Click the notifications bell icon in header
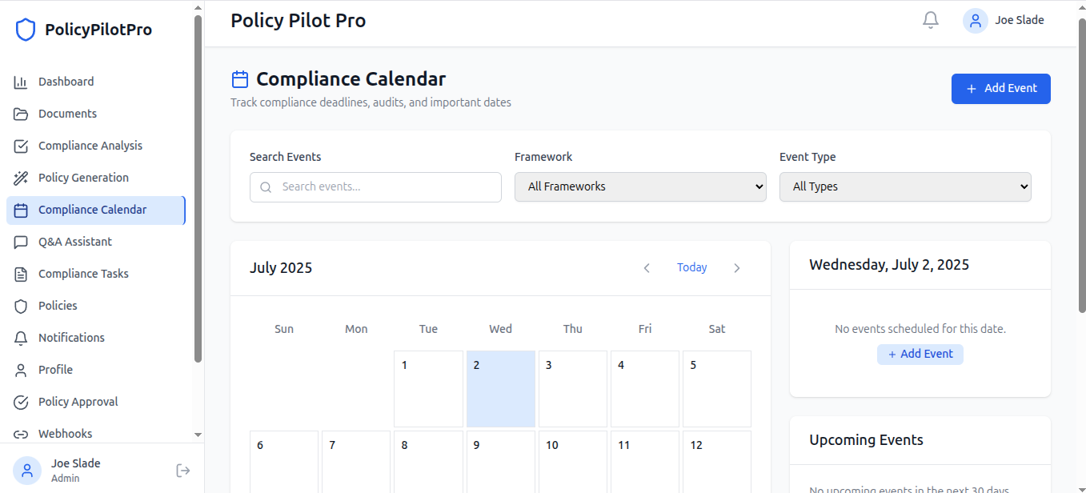1086x493 pixels. pyautogui.click(x=930, y=20)
